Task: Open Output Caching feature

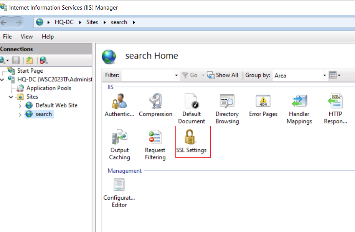Action: coord(119,145)
